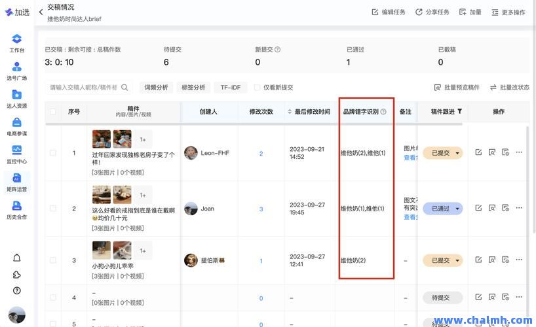The width and height of the screenshot is (536, 327).
Task: Click the 加选 logo
Action: tap(17, 12)
